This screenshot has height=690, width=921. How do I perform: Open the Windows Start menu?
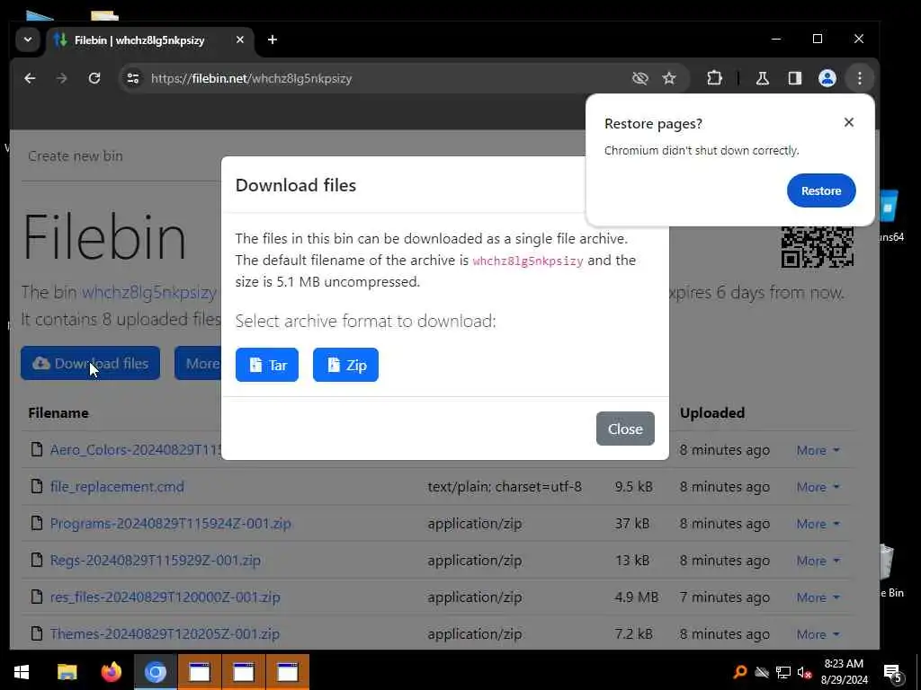(22, 671)
